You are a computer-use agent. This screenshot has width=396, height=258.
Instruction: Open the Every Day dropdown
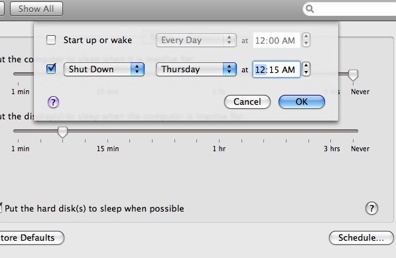coord(196,40)
